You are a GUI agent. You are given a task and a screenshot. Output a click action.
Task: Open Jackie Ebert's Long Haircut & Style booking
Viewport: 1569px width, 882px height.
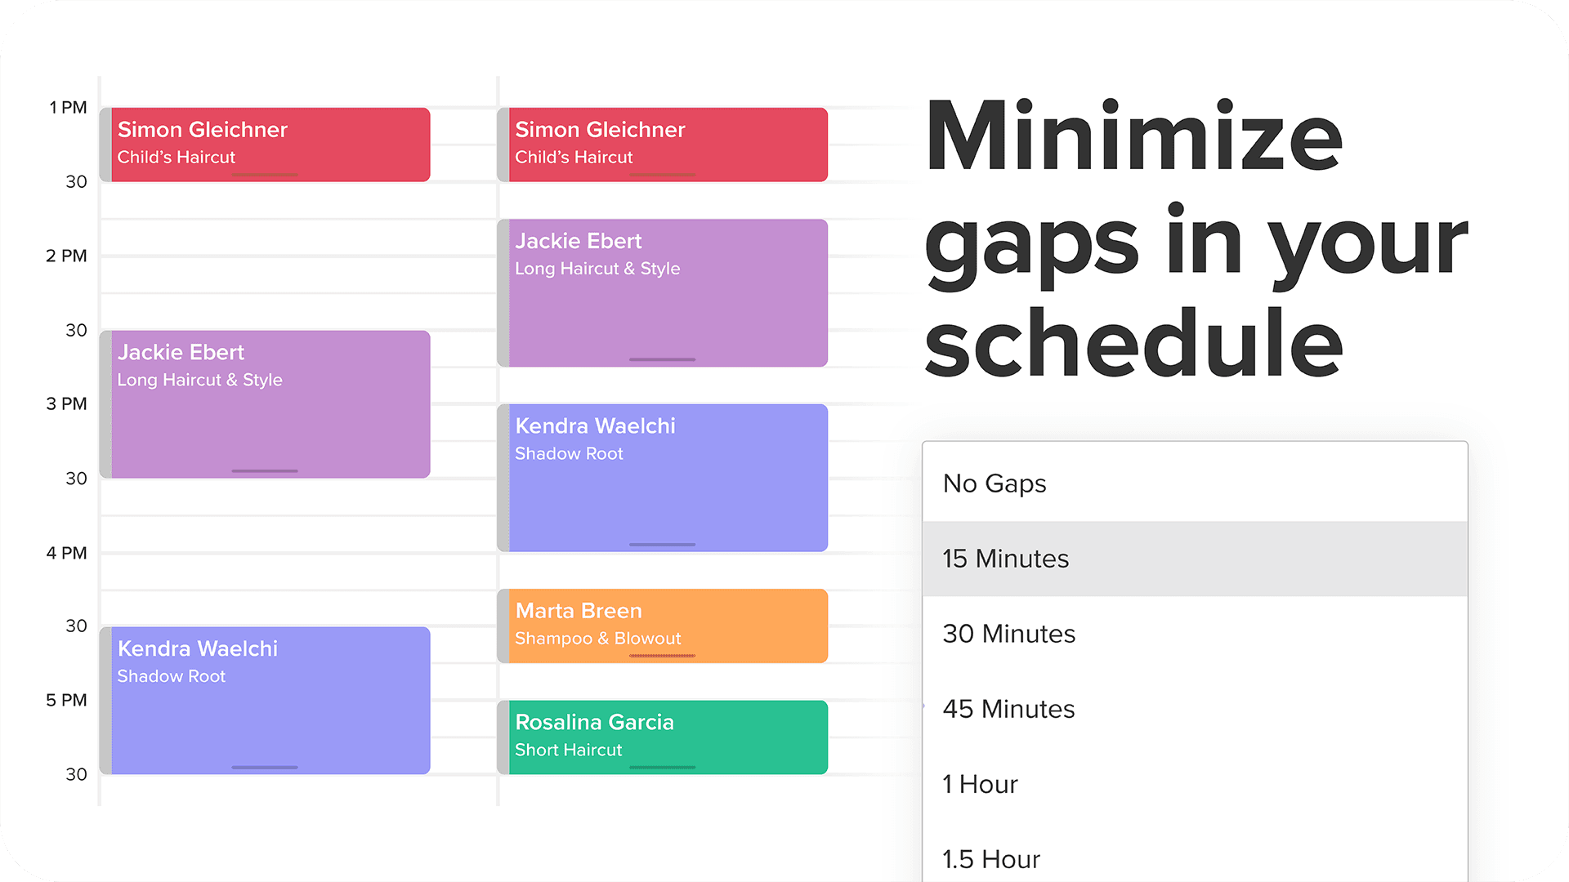click(266, 403)
